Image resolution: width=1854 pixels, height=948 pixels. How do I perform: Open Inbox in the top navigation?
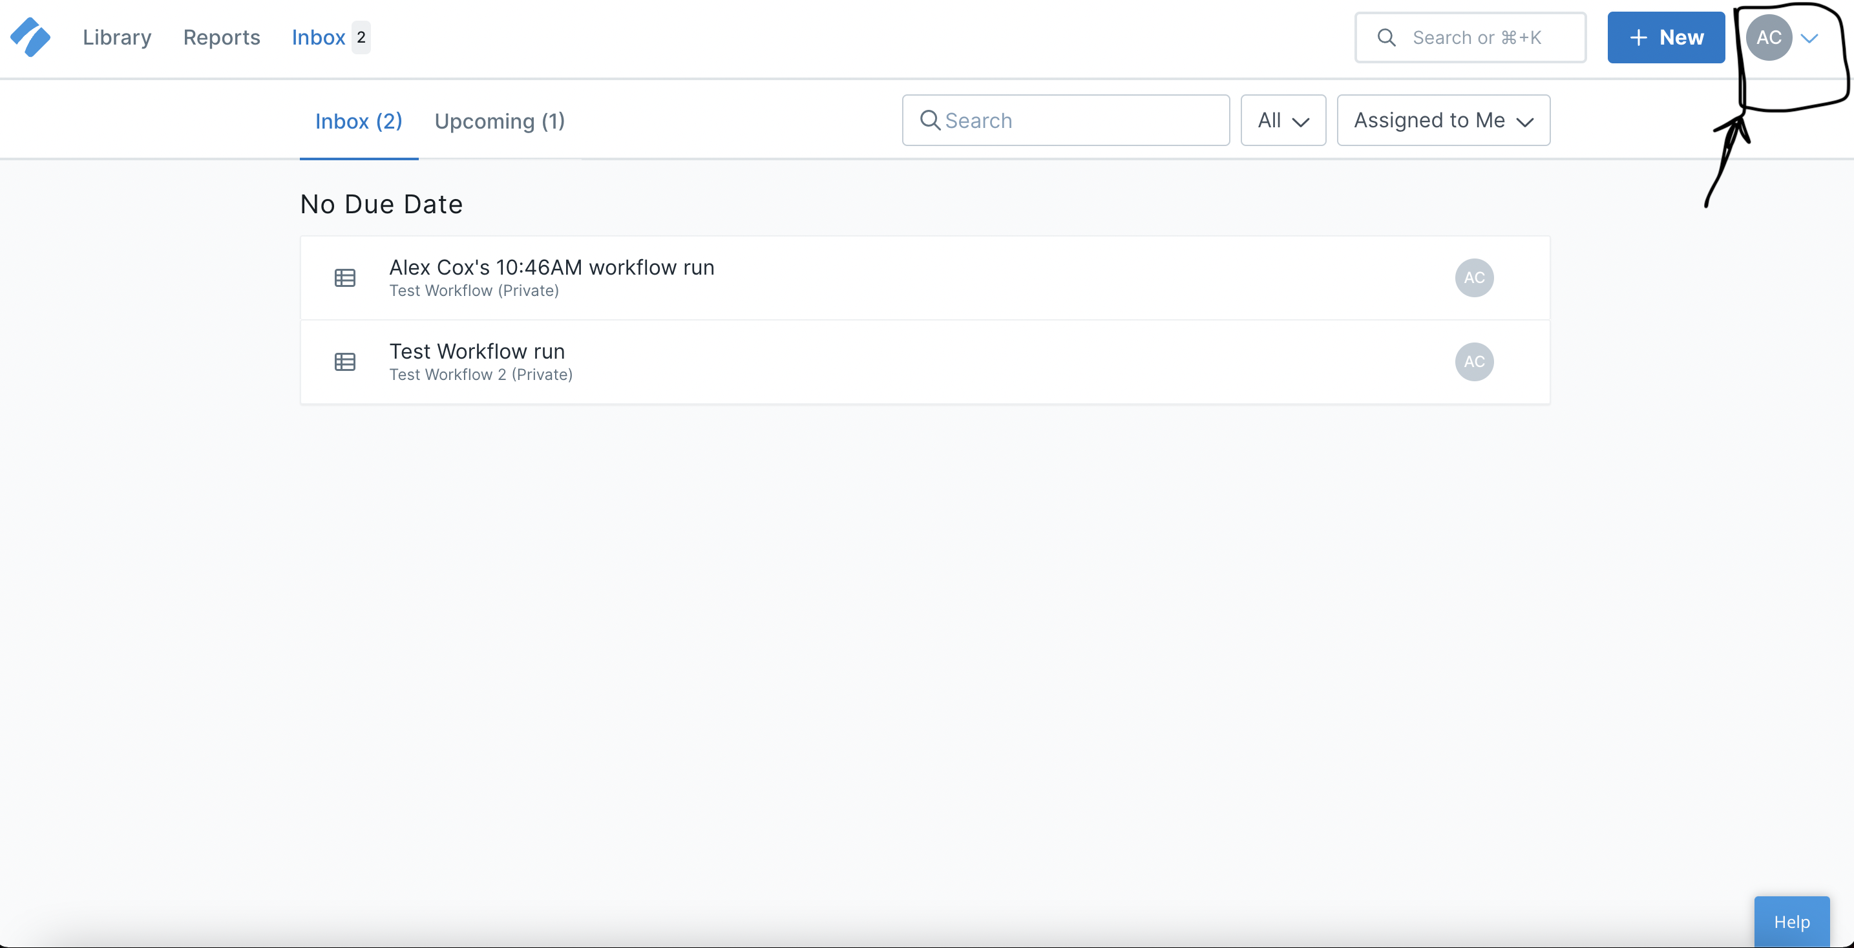pos(319,37)
